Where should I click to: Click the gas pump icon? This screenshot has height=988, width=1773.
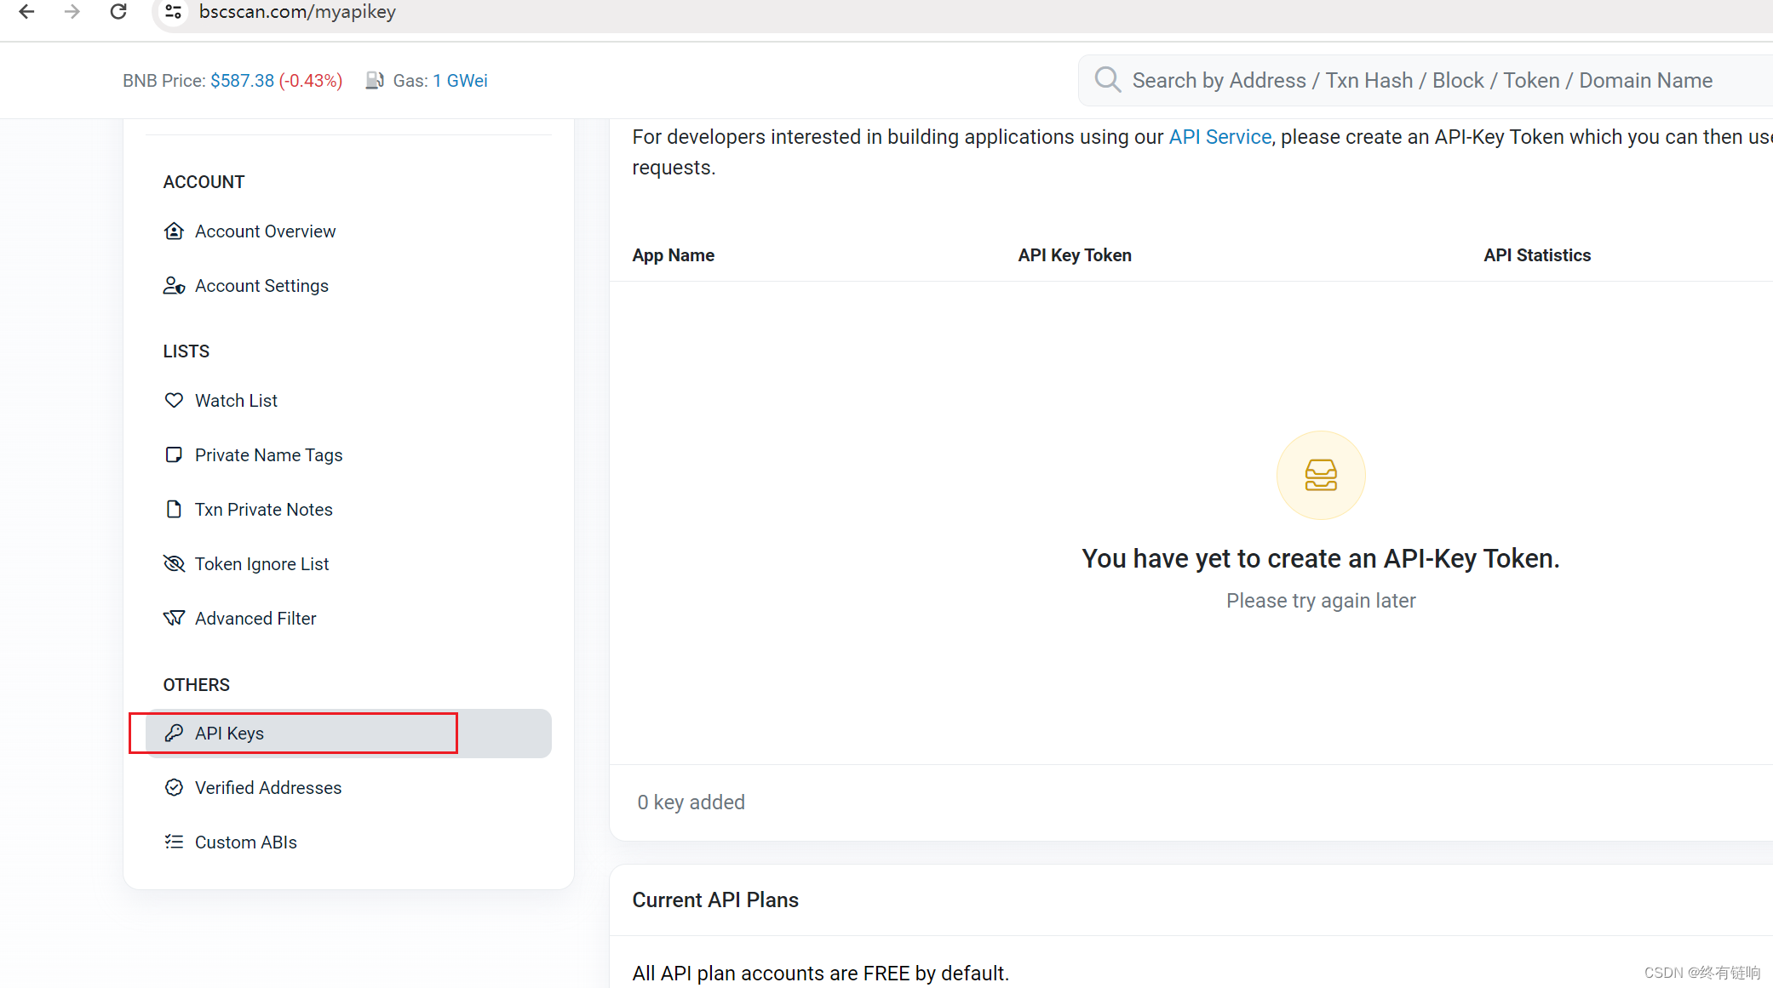coord(374,80)
